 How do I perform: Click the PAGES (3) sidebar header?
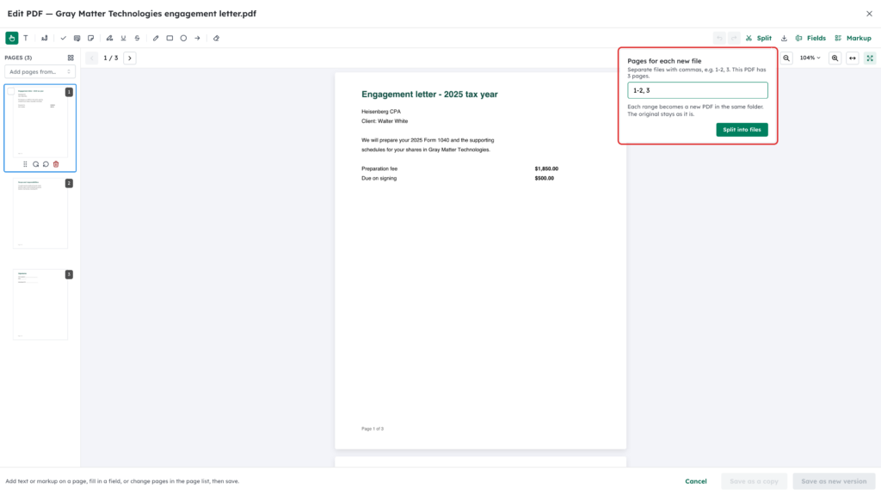click(x=18, y=58)
